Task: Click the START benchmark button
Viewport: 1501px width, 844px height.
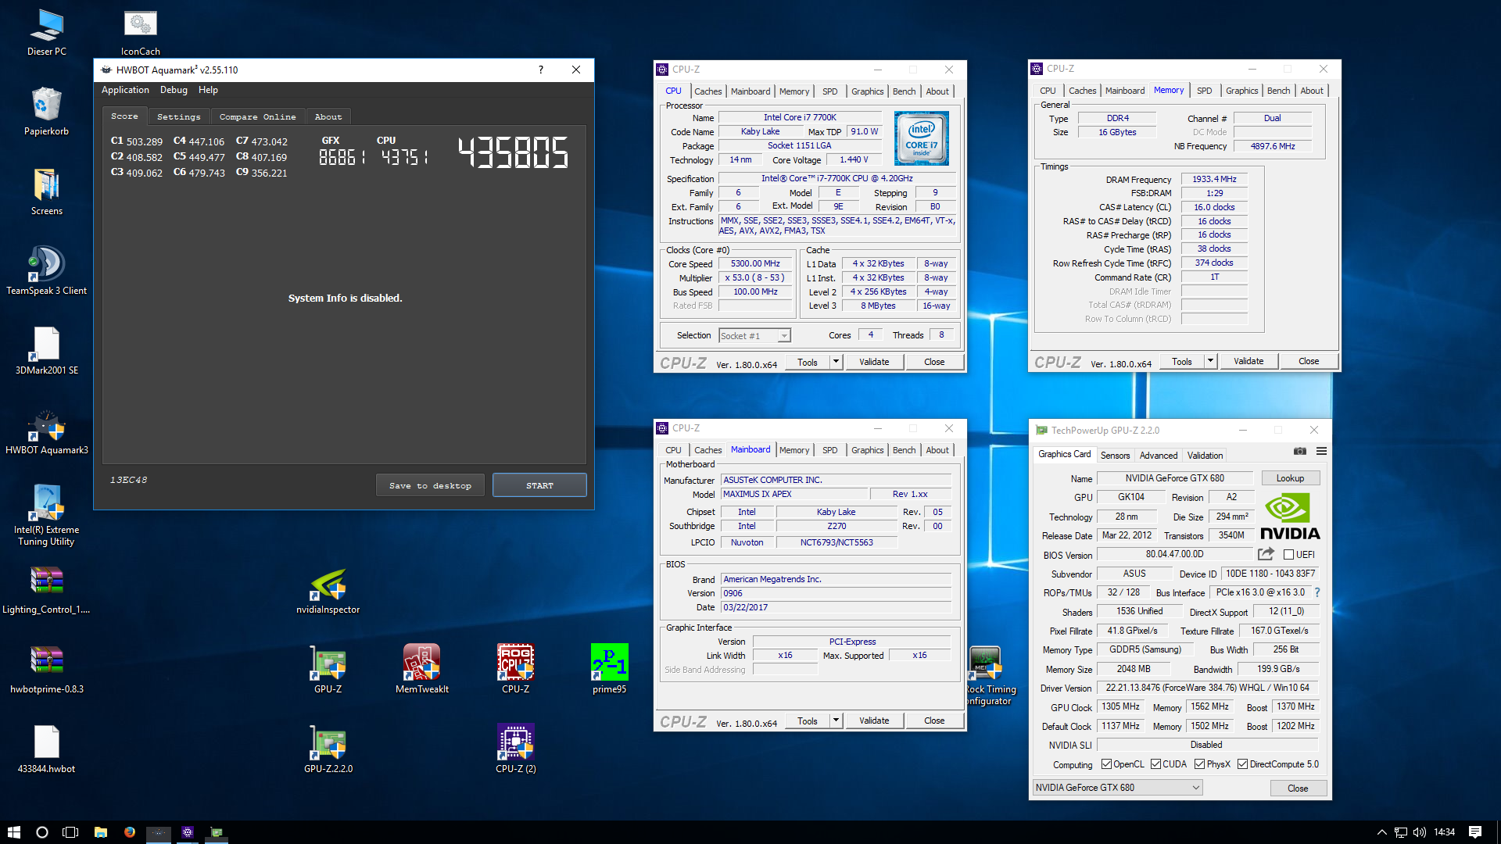Action: (539, 485)
